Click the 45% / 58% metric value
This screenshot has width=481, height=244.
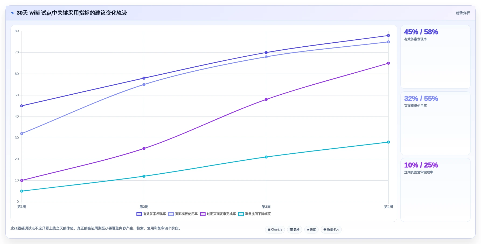tap(421, 32)
